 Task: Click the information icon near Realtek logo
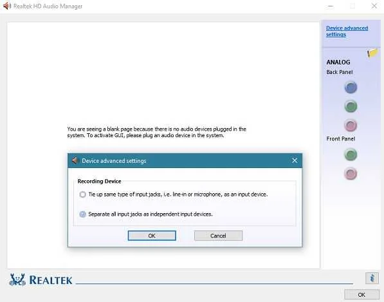[372, 278]
